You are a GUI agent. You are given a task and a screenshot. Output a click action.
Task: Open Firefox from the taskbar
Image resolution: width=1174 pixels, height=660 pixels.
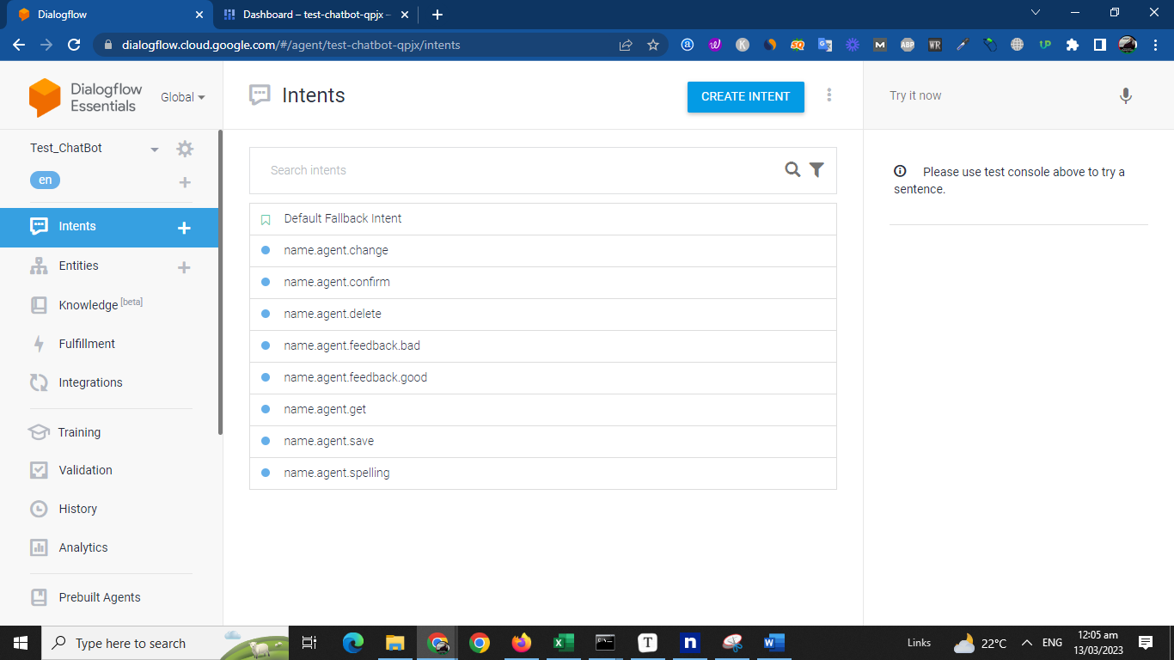click(x=522, y=643)
